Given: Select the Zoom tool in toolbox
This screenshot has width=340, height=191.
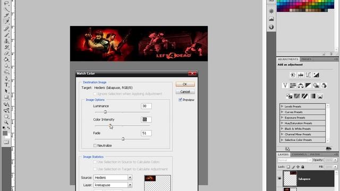Looking at the screenshot, I should click(x=6, y=123).
